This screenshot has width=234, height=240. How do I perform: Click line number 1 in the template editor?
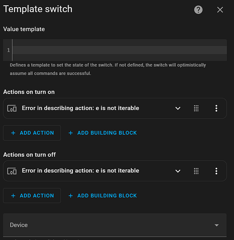8,50
